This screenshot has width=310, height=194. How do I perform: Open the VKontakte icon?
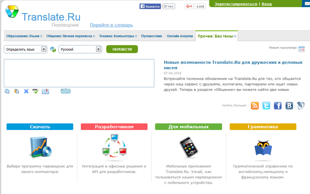289,105
